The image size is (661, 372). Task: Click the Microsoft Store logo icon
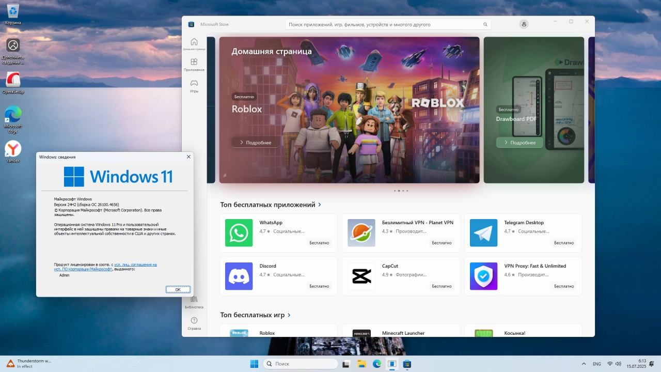click(191, 24)
